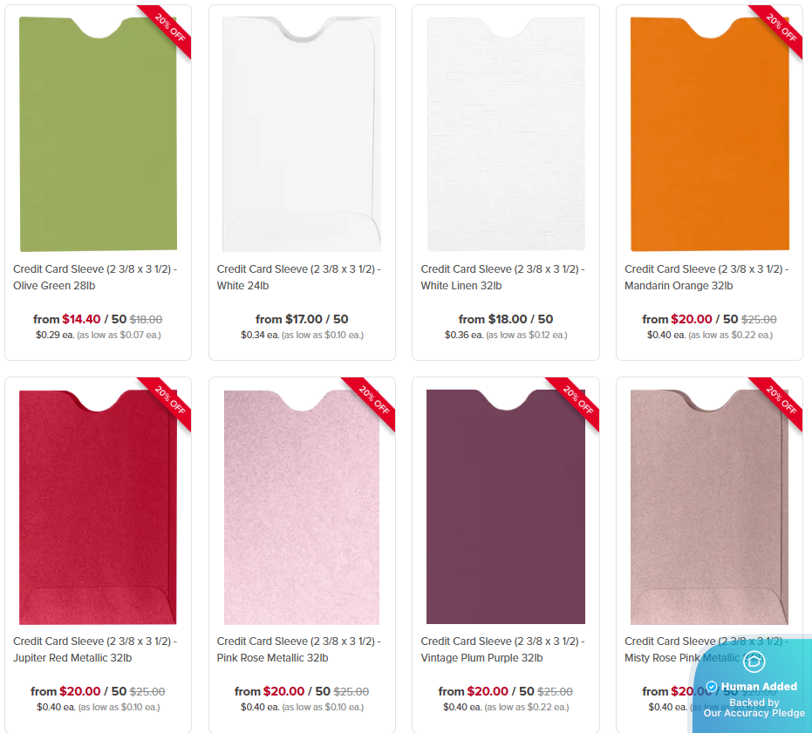The image size is (812, 733).
Task: Open the White Linen 32lb sleeve image
Action: tap(506, 133)
